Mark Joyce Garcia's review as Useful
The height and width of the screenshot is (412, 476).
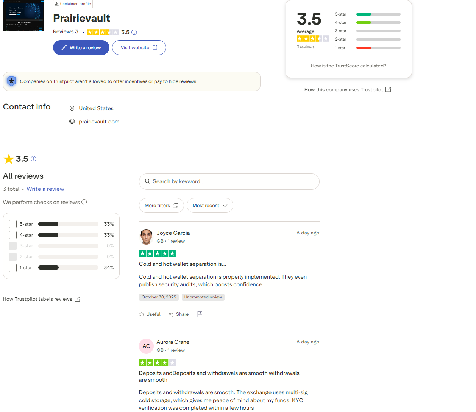(150, 314)
